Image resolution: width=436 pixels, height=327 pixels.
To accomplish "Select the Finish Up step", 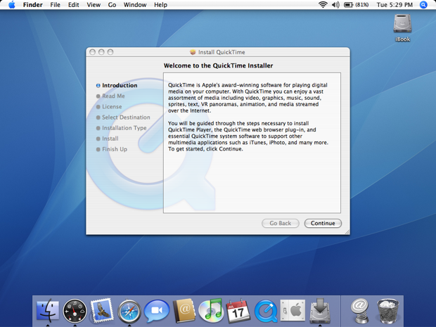I will (112, 149).
